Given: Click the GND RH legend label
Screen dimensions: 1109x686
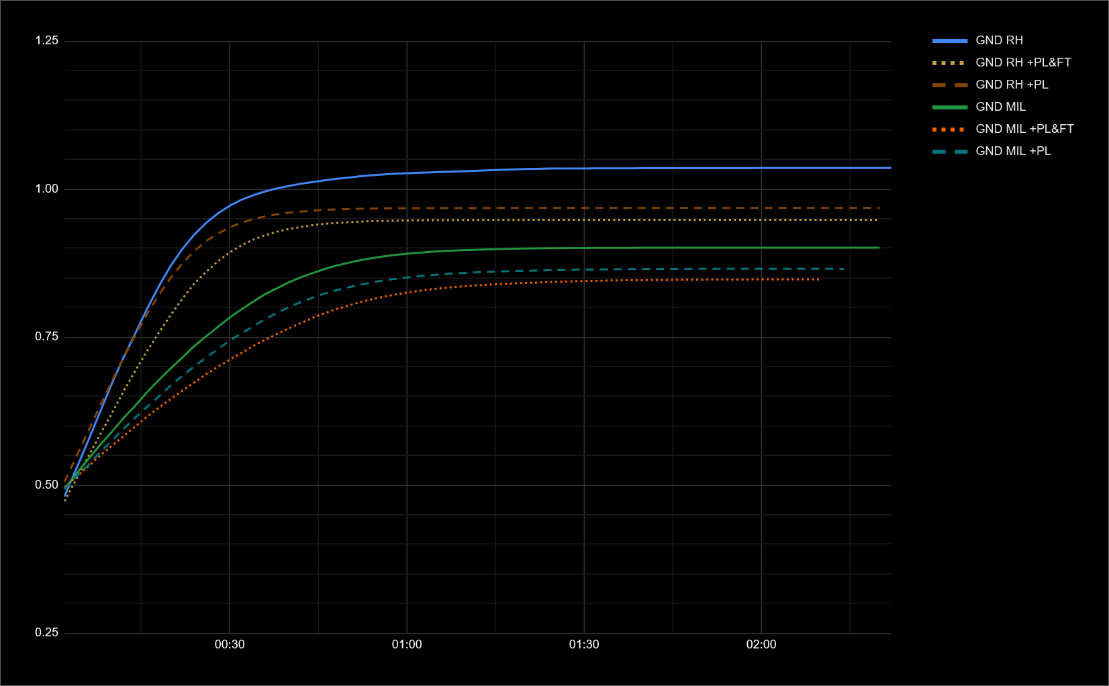Looking at the screenshot, I should [999, 40].
